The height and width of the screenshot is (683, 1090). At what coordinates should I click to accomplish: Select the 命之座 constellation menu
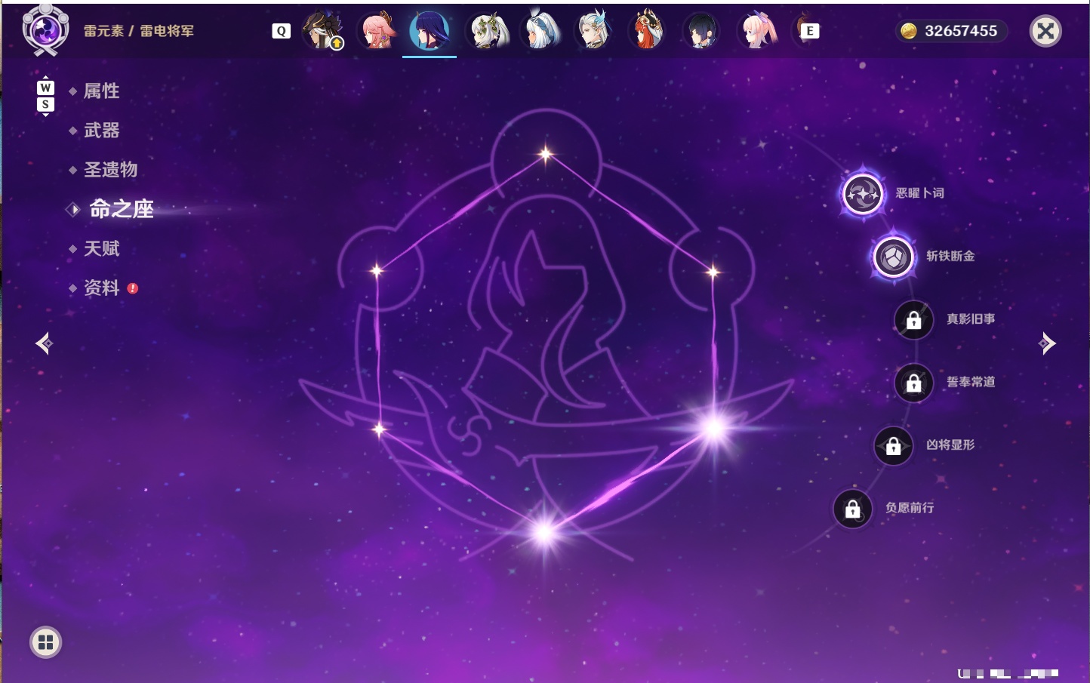(x=121, y=209)
